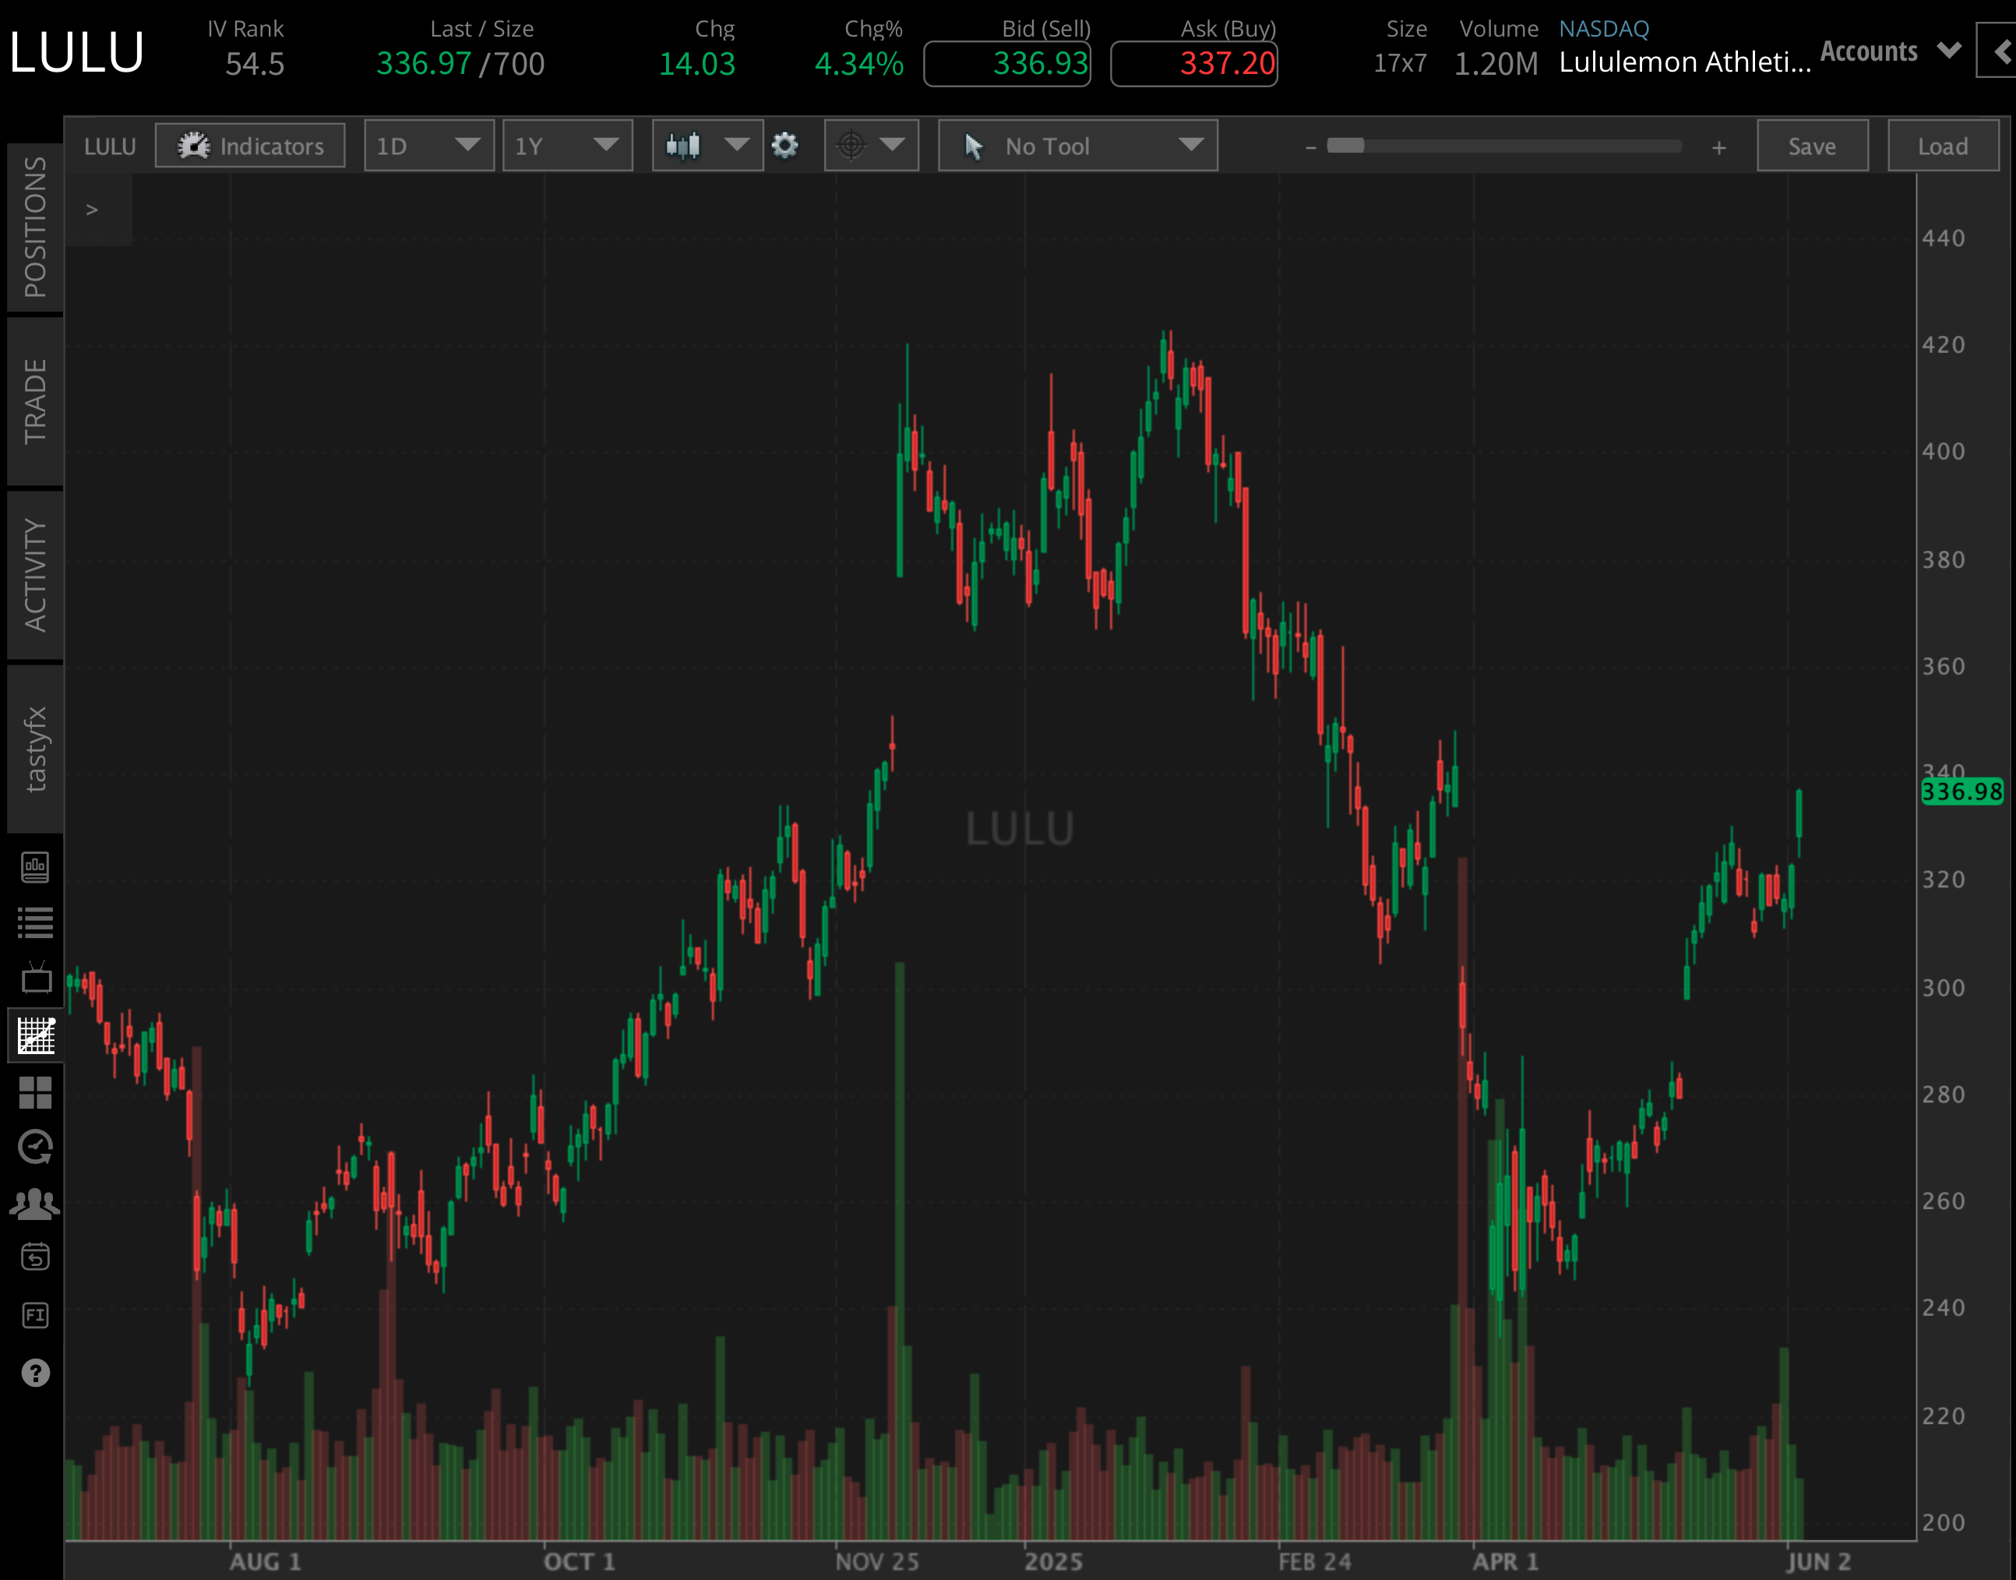2016x1580 pixels.
Task: Expand the 1D timeframe dropdown
Action: click(428, 145)
